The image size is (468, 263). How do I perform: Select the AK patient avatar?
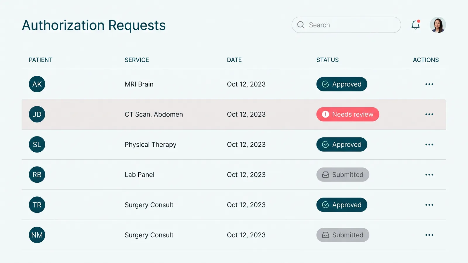(x=37, y=84)
